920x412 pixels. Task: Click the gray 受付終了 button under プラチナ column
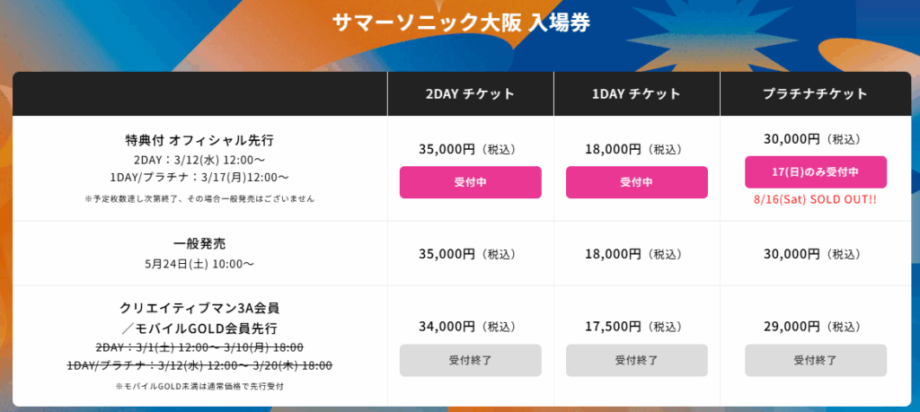(816, 361)
